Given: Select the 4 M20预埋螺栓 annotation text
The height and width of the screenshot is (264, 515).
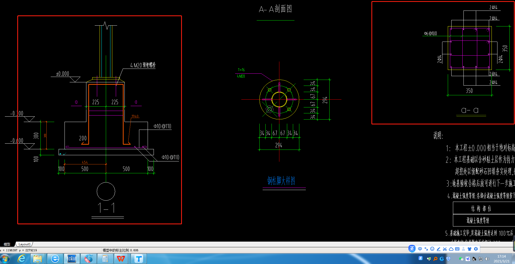Looking at the screenshot, I should pyautogui.click(x=143, y=65).
